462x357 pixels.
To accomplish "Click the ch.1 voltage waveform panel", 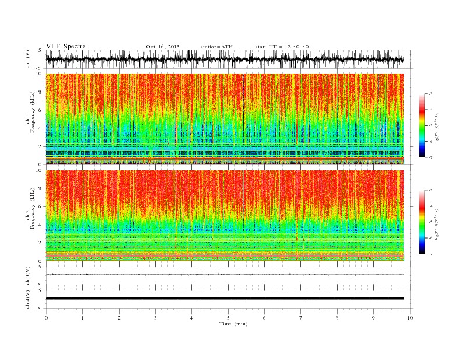I will click(229, 59).
